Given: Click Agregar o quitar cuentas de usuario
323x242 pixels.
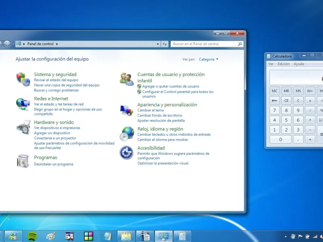Looking at the screenshot, I should 170,86.
